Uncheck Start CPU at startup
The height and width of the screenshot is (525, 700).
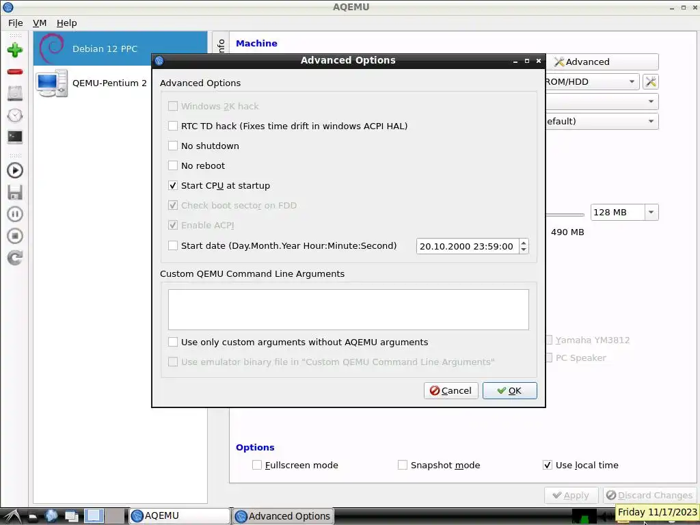[x=173, y=185]
